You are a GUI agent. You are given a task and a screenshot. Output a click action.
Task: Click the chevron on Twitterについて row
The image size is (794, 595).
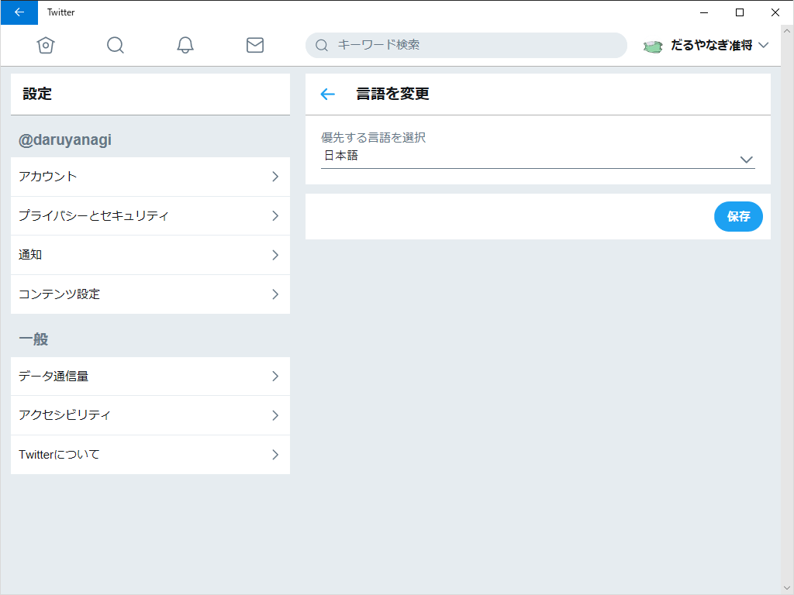pyautogui.click(x=275, y=454)
